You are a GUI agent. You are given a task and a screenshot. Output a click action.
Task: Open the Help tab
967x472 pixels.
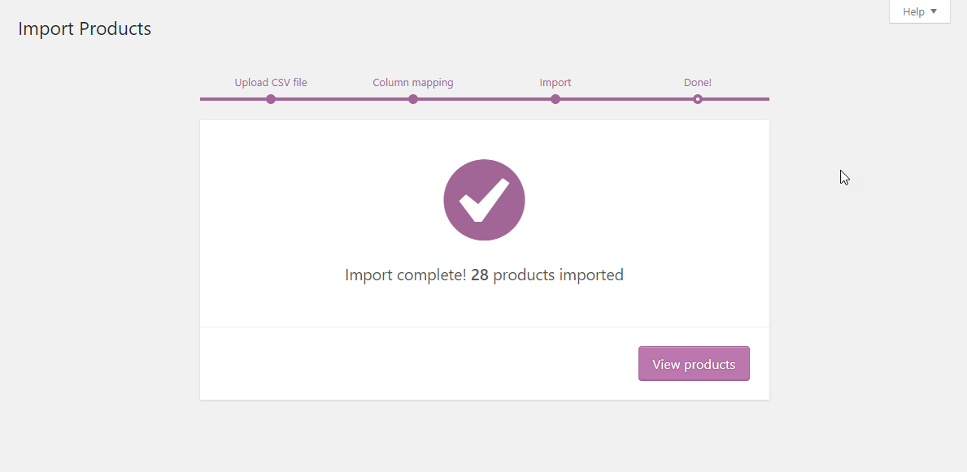(x=920, y=11)
